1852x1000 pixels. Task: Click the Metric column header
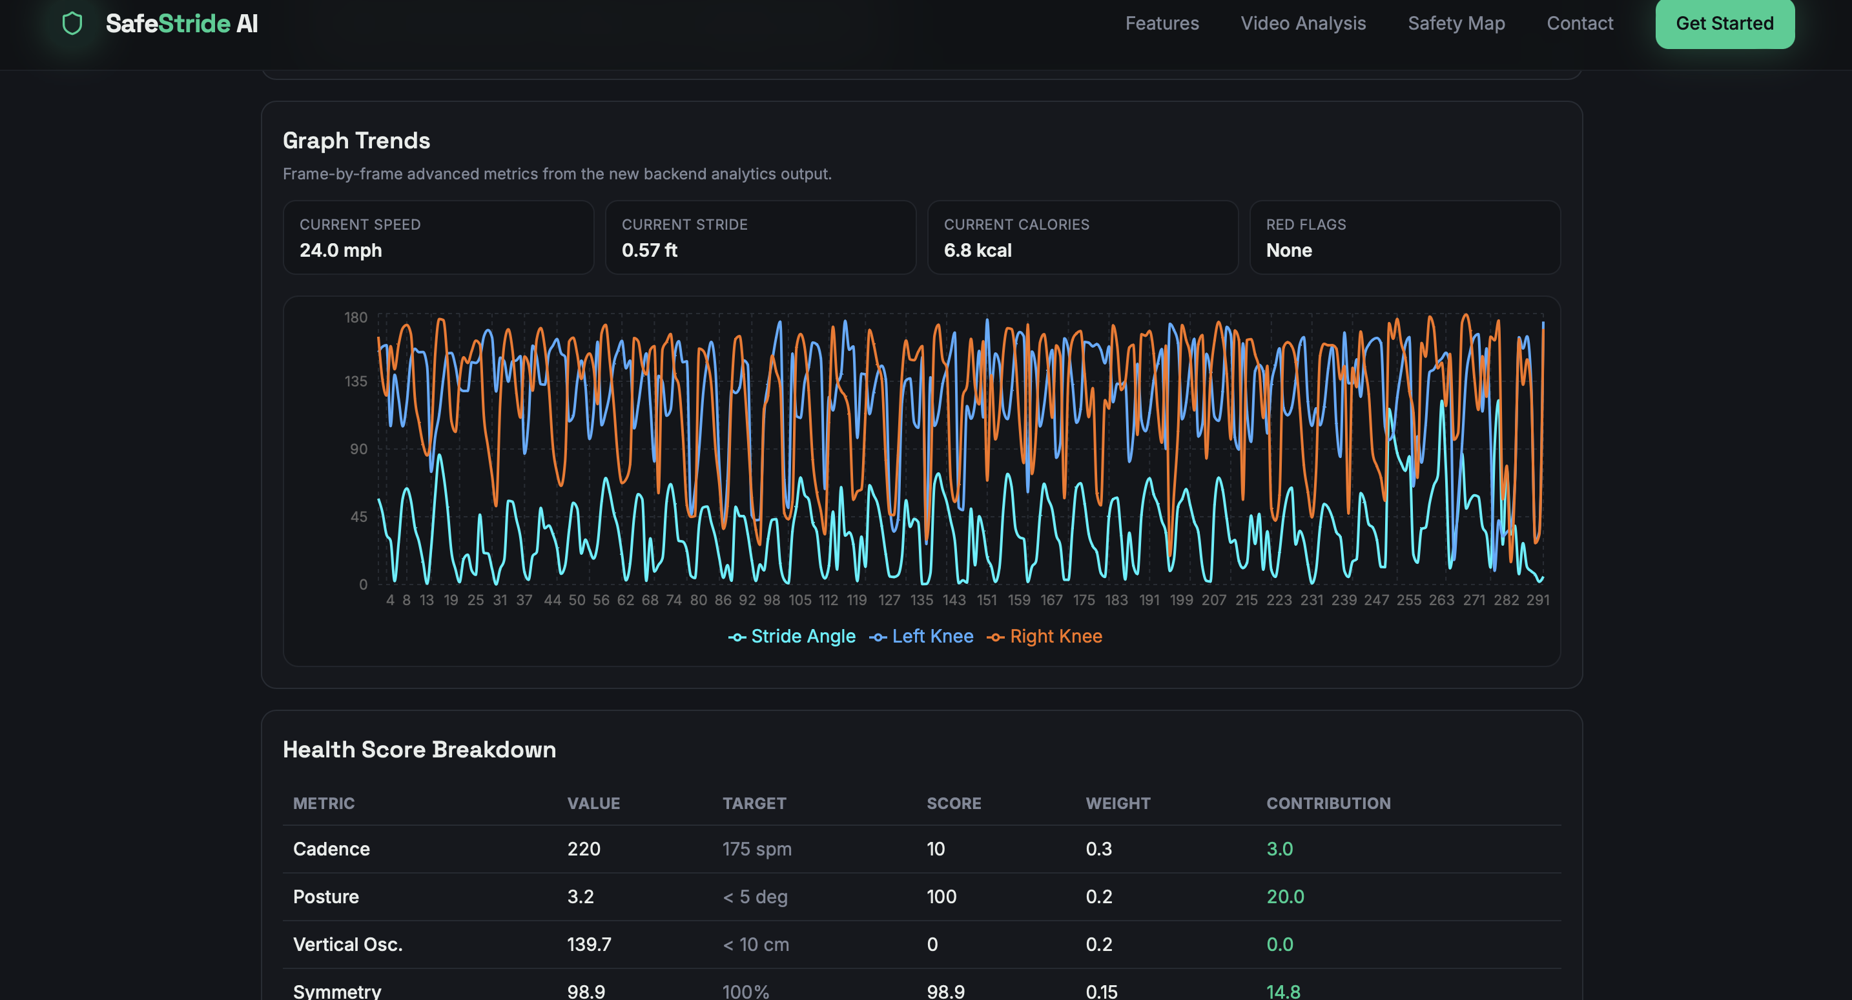click(324, 803)
